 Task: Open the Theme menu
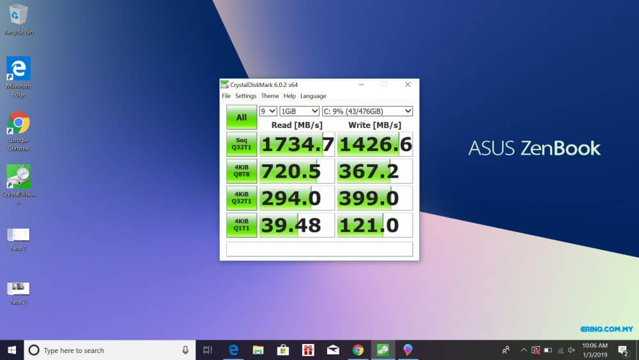pos(270,96)
